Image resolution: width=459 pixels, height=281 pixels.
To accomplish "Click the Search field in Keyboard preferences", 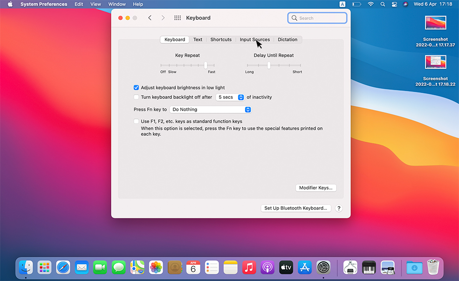I will point(317,18).
